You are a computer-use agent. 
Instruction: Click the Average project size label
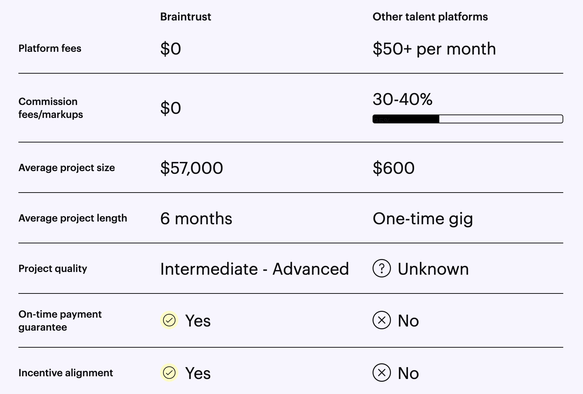pos(67,168)
